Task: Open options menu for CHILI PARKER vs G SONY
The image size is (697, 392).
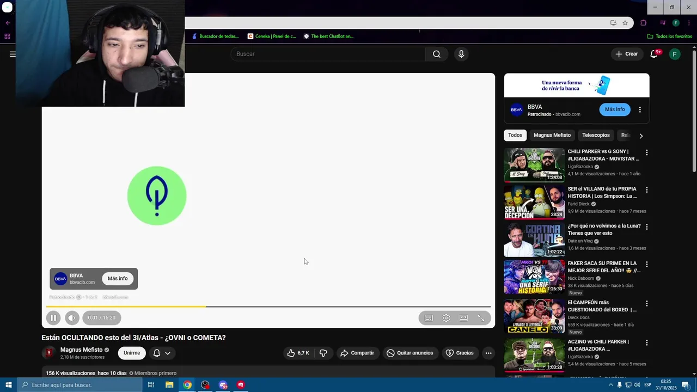Action: (x=647, y=152)
